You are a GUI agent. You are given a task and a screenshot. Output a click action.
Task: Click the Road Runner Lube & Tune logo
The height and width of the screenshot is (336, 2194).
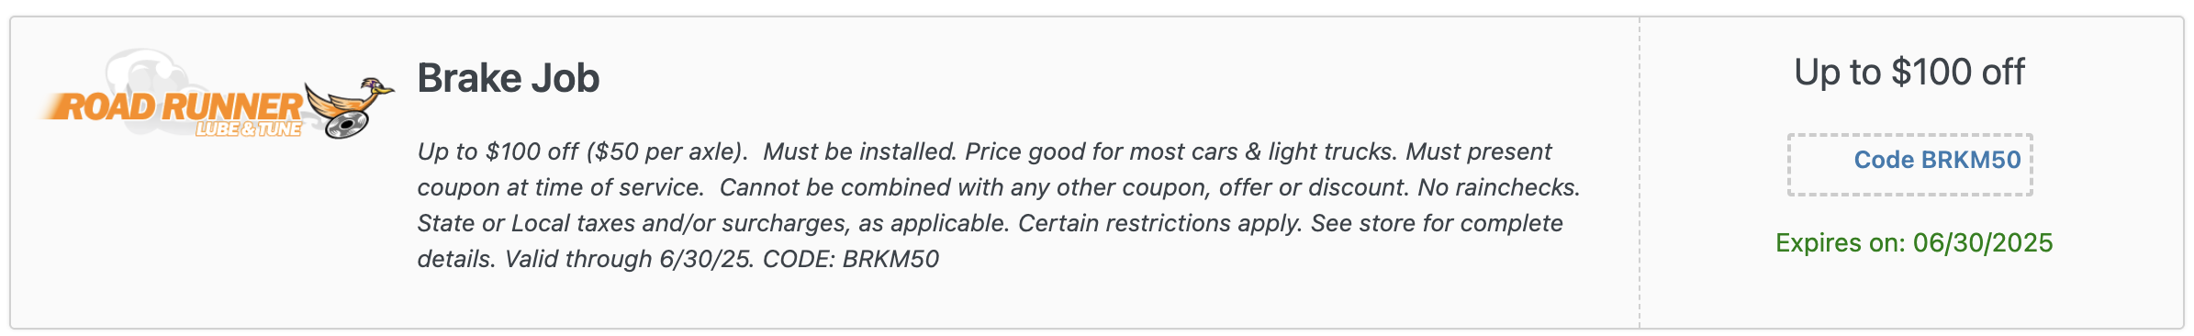[x=217, y=95]
